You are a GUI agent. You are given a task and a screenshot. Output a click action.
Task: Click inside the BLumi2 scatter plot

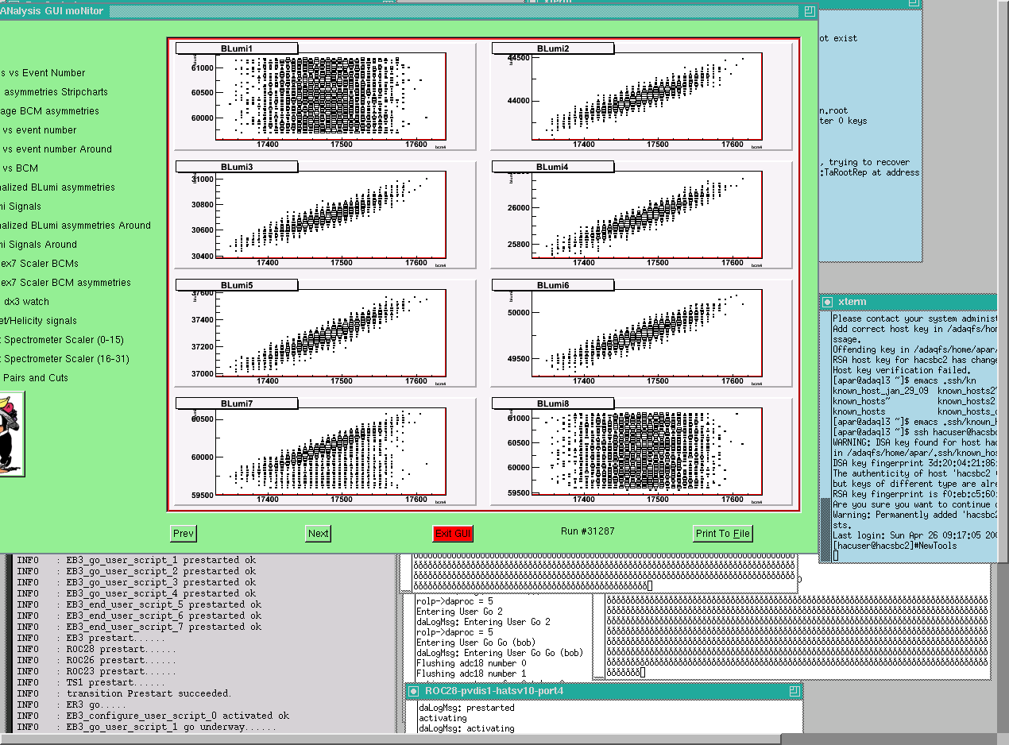click(647, 97)
